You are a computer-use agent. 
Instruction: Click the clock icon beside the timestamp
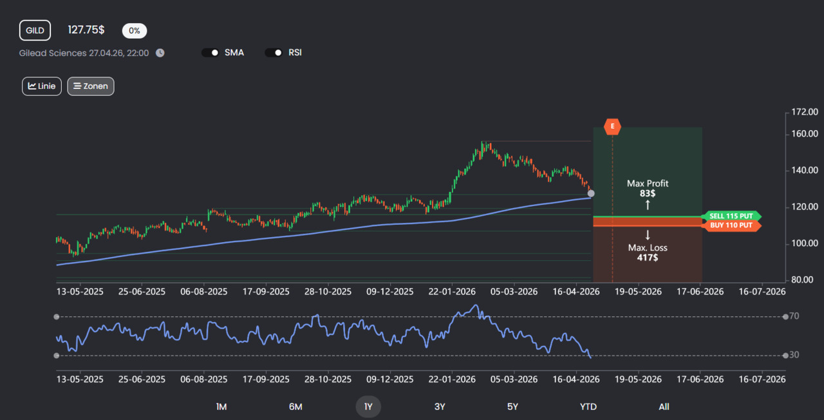pyautogui.click(x=160, y=53)
